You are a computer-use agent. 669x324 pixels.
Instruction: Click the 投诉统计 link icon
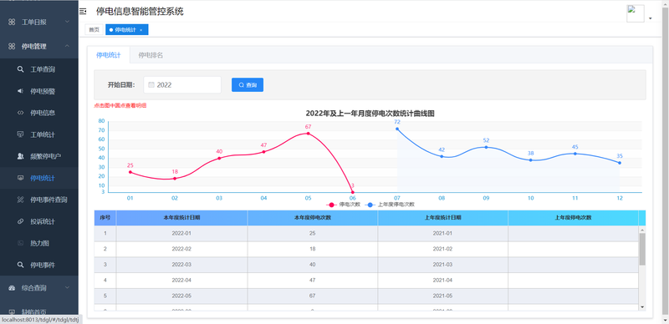(x=20, y=221)
